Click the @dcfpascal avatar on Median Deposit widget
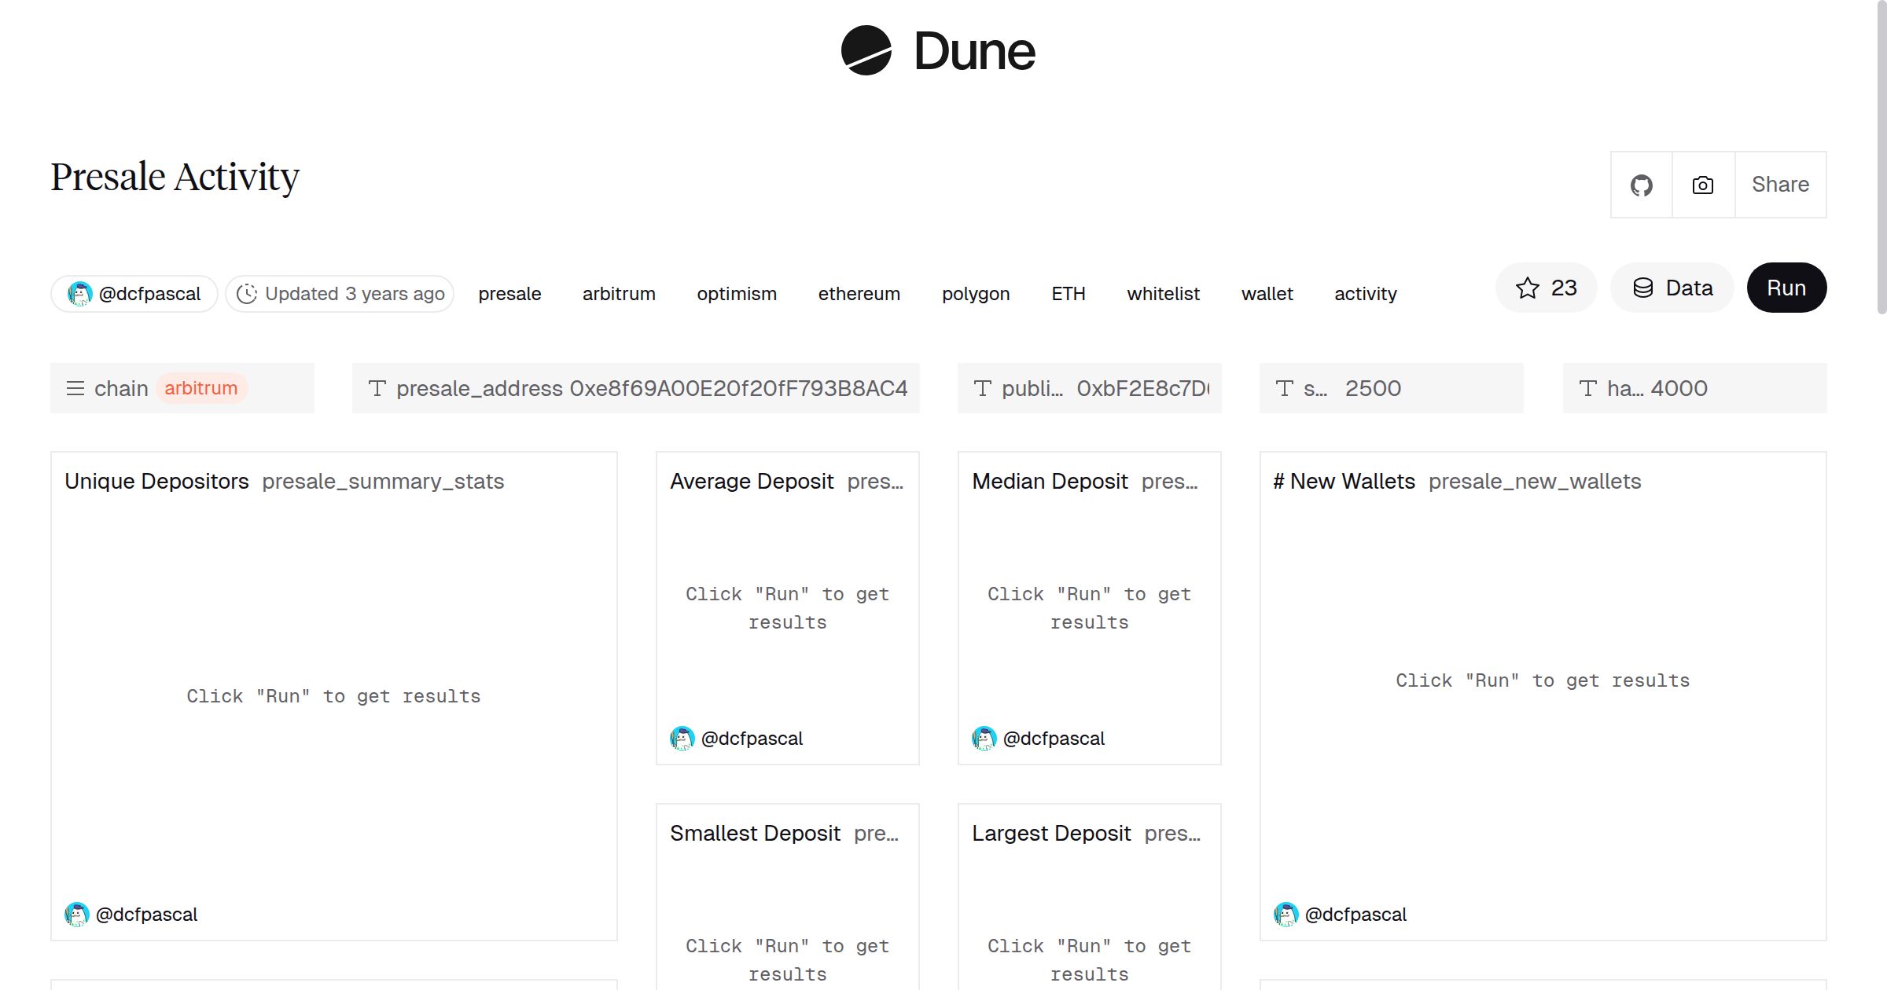The width and height of the screenshot is (1887, 990). tap(986, 738)
